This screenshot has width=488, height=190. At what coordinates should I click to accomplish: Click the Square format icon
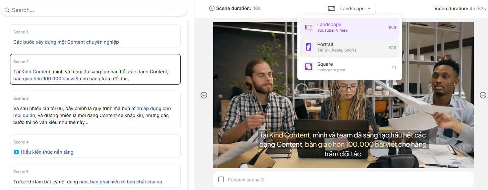tap(309, 67)
